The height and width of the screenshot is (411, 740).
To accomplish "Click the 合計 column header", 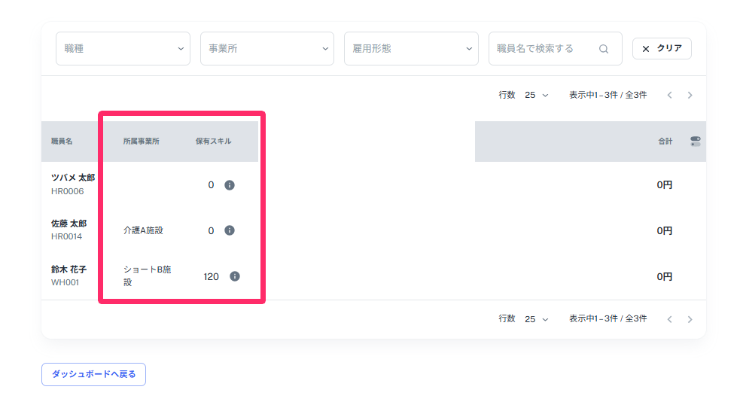I will click(665, 141).
